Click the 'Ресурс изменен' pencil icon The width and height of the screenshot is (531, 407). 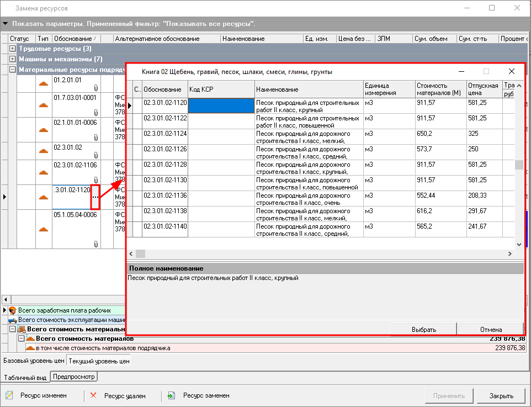pos(9,395)
